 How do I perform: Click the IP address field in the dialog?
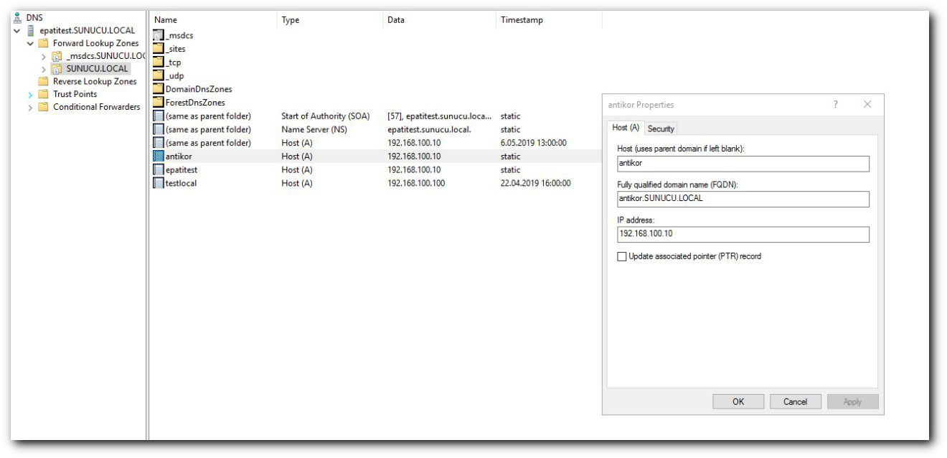[743, 235]
